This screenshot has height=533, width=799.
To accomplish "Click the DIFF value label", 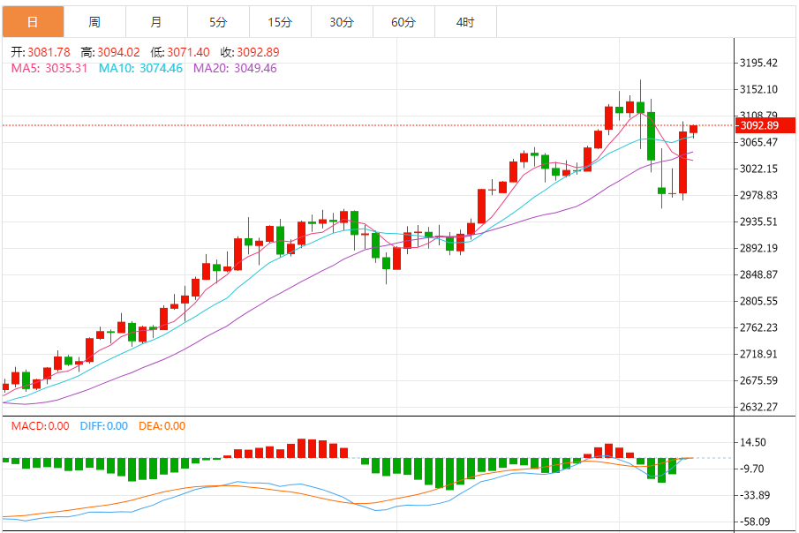I will click(104, 426).
